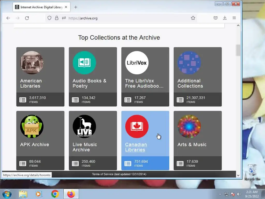Viewport: 265px width, 199px height.
Task: Click the volume speaker tray icon
Action: tap(239, 194)
